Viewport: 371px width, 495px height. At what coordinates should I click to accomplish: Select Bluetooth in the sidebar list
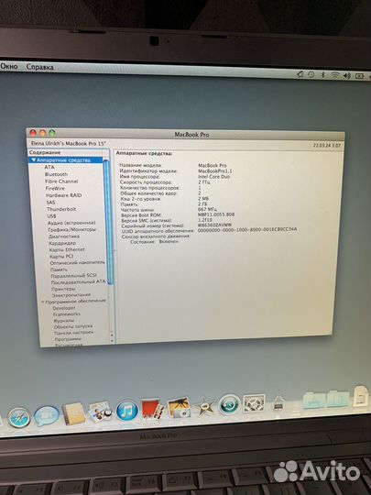tap(56, 174)
